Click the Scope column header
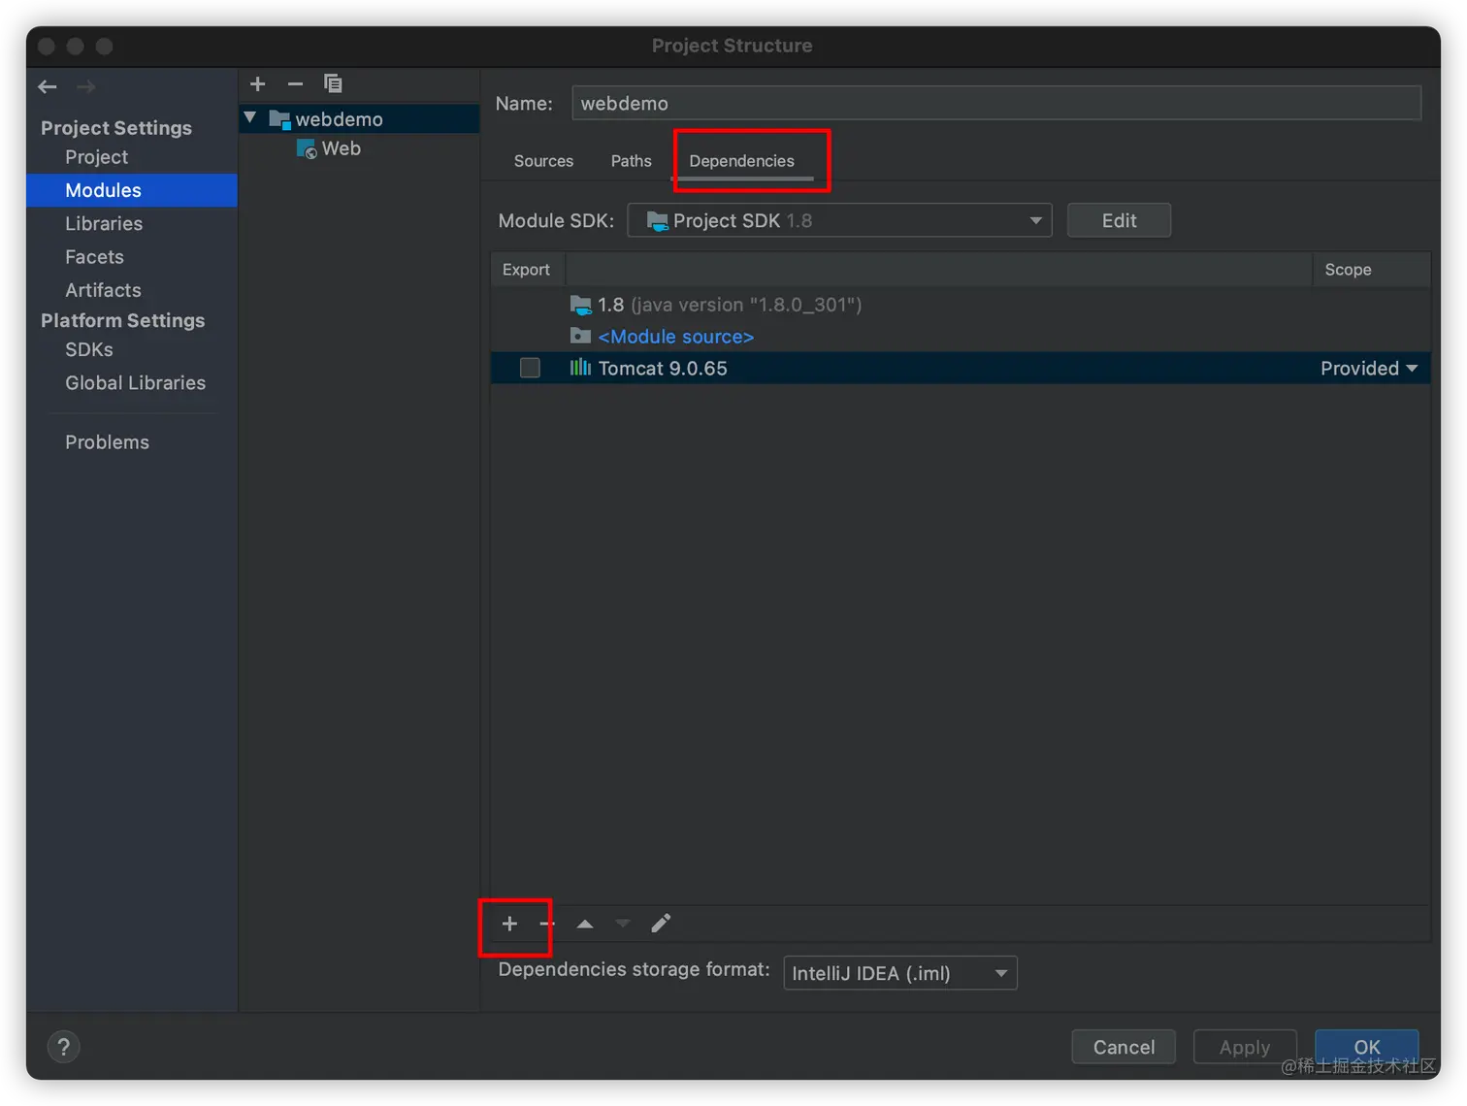This screenshot has width=1467, height=1106. click(1371, 270)
